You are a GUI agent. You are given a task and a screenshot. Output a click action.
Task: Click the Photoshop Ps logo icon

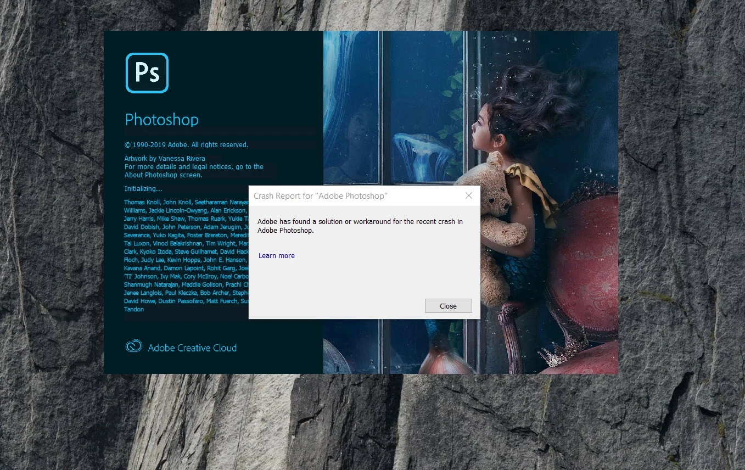click(147, 73)
